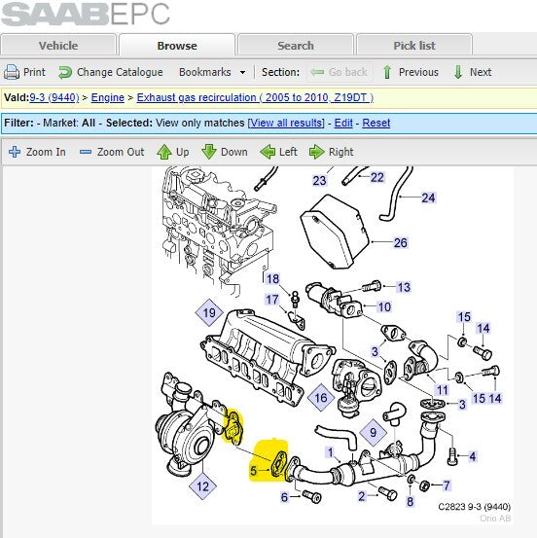Select part number 10 callout
Image resolution: width=537 pixels, height=538 pixels.
[x=384, y=306]
